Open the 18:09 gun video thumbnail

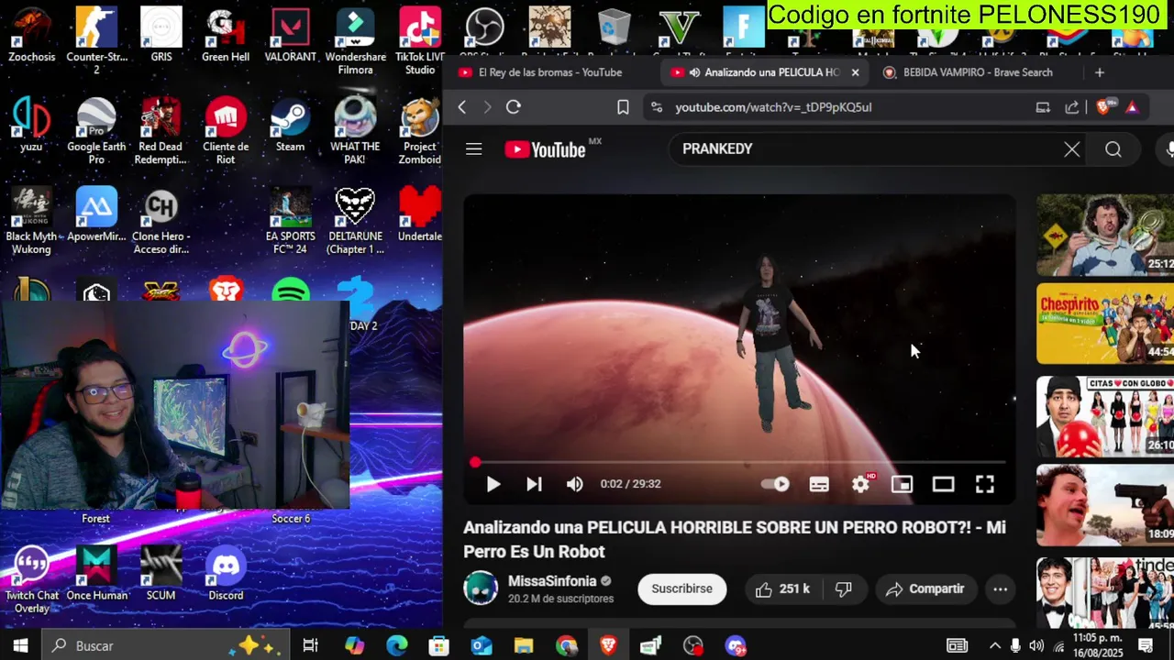[x=1105, y=505]
